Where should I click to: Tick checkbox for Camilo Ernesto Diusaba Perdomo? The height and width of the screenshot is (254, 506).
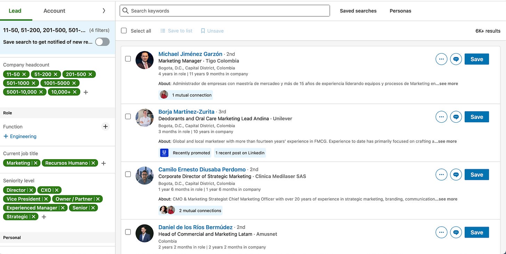click(128, 174)
